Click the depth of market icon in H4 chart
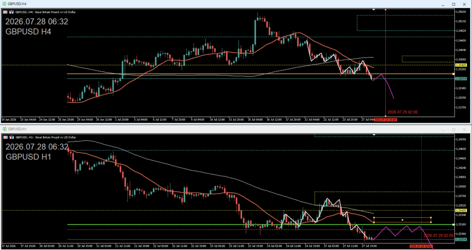Screen dimensions: 472x250 click(6, 12)
